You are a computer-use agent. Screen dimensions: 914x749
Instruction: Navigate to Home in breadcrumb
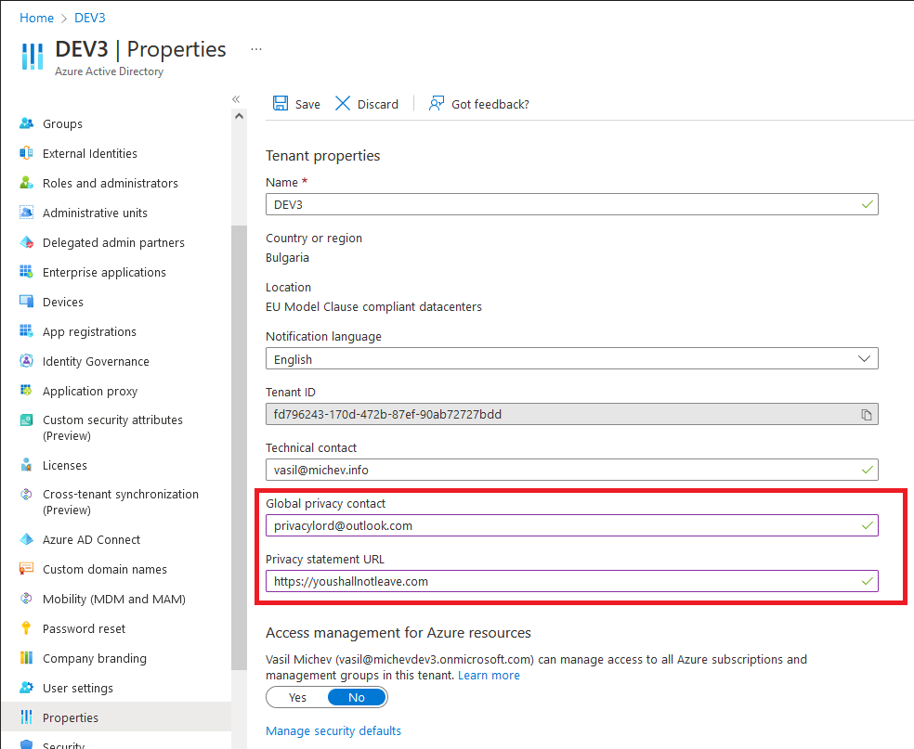pyautogui.click(x=36, y=18)
